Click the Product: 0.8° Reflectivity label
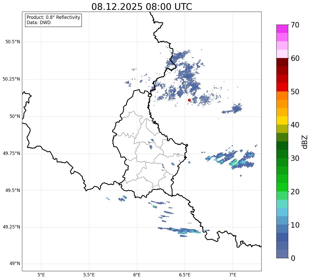 (x=54, y=17)
